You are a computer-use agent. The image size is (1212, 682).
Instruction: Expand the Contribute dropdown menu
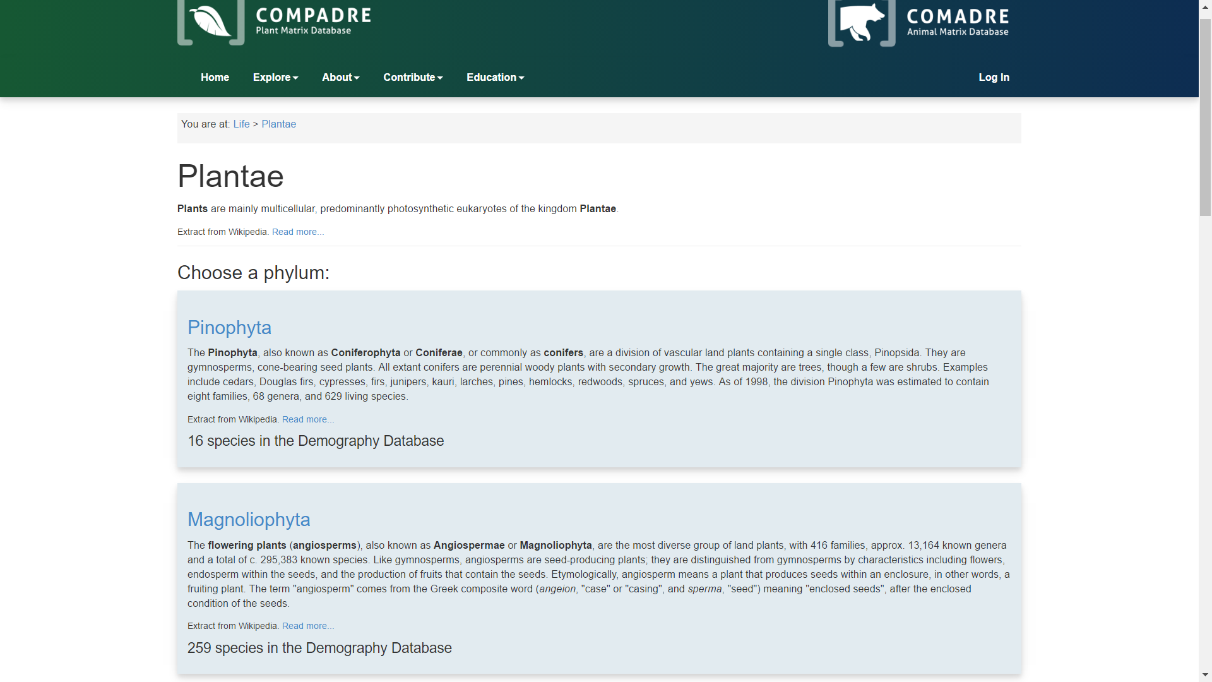tap(413, 77)
